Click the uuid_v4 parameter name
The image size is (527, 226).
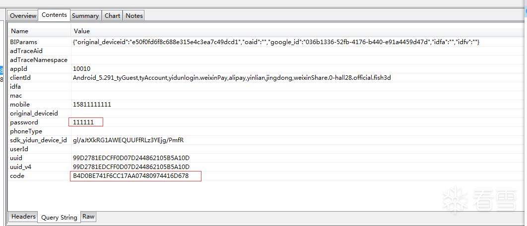[x=21, y=167]
